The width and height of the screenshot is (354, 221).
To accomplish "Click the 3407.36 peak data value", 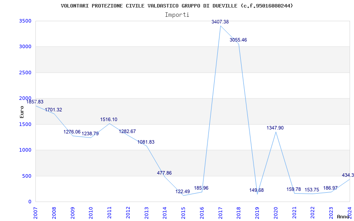I will (220, 22).
